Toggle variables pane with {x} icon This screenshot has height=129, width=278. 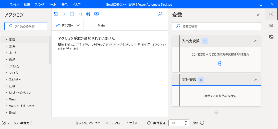[x=271, y=14]
